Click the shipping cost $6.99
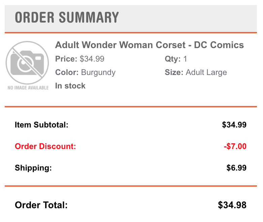 click(x=236, y=168)
